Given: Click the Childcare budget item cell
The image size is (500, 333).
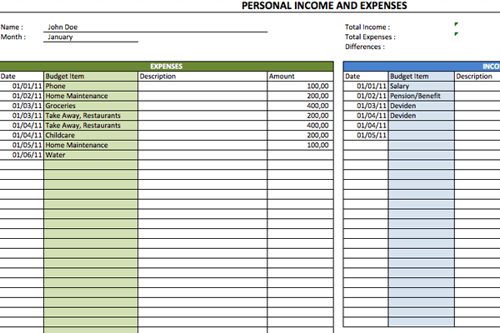Looking at the screenshot, I should pyautogui.click(x=90, y=135).
